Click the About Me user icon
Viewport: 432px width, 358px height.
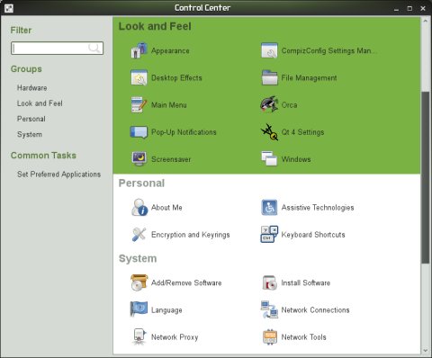coord(139,207)
